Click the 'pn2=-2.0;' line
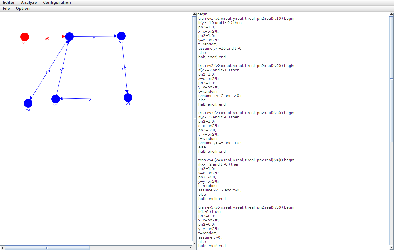The height and width of the screenshot is (250, 394). tap(207, 130)
